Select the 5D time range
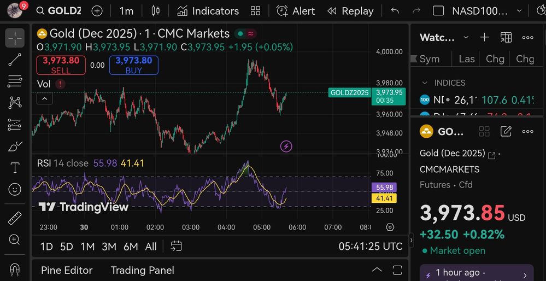 point(67,247)
